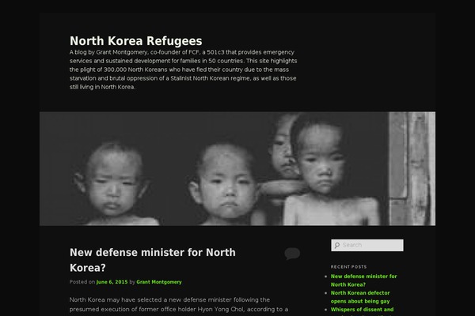Open the 'New defense minister for North Korea?' post heading
Viewport: 475px width, 316px height.
(x=152, y=260)
